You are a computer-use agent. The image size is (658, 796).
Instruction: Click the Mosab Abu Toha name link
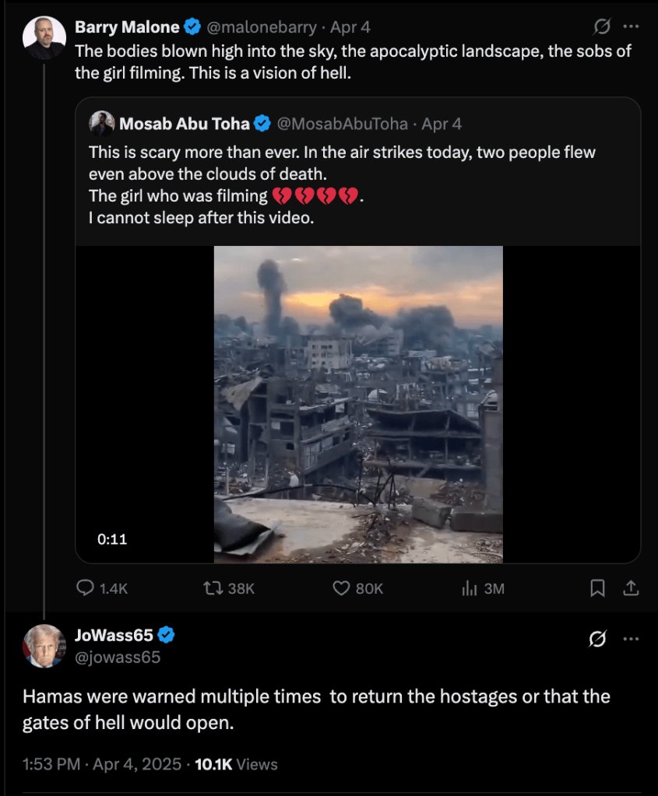point(185,123)
